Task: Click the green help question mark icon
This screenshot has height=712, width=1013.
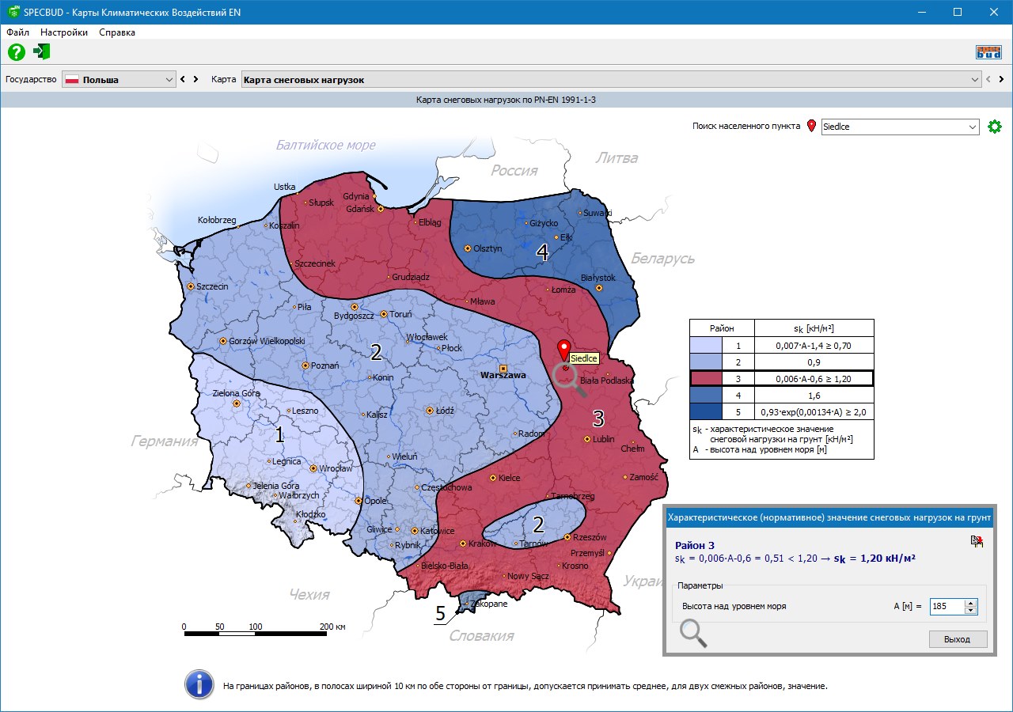Action: point(17,52)
